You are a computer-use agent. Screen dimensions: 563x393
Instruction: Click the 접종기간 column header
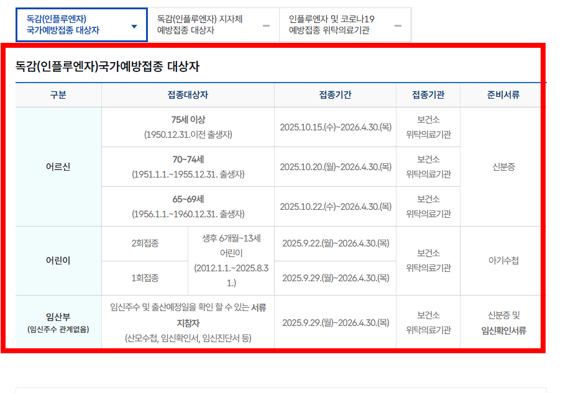click(336, 95)
